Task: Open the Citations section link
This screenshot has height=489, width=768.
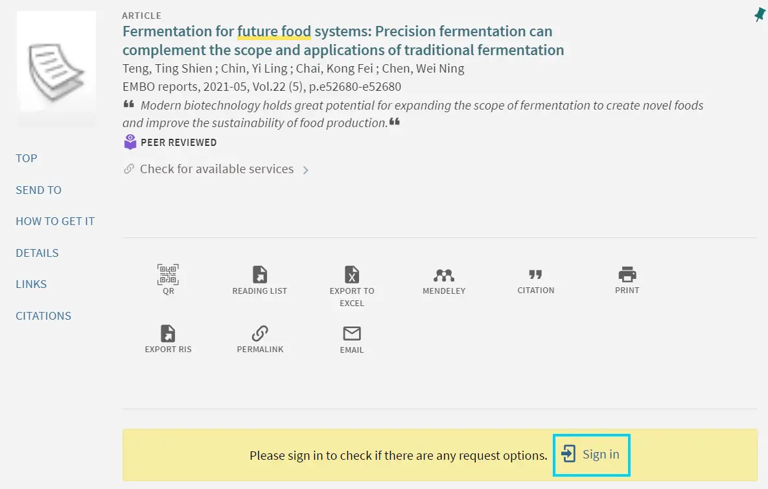Action: click(x=43, y=316)
